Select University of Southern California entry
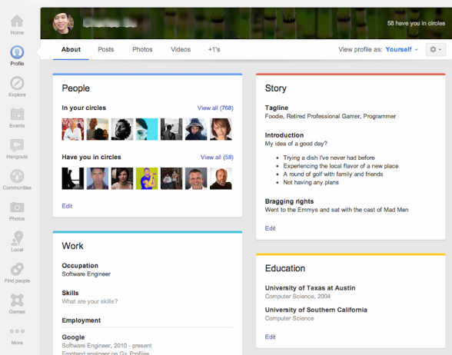Image resolution: width=452 pixels, height=355 pixels. click(x=316, y=310)
